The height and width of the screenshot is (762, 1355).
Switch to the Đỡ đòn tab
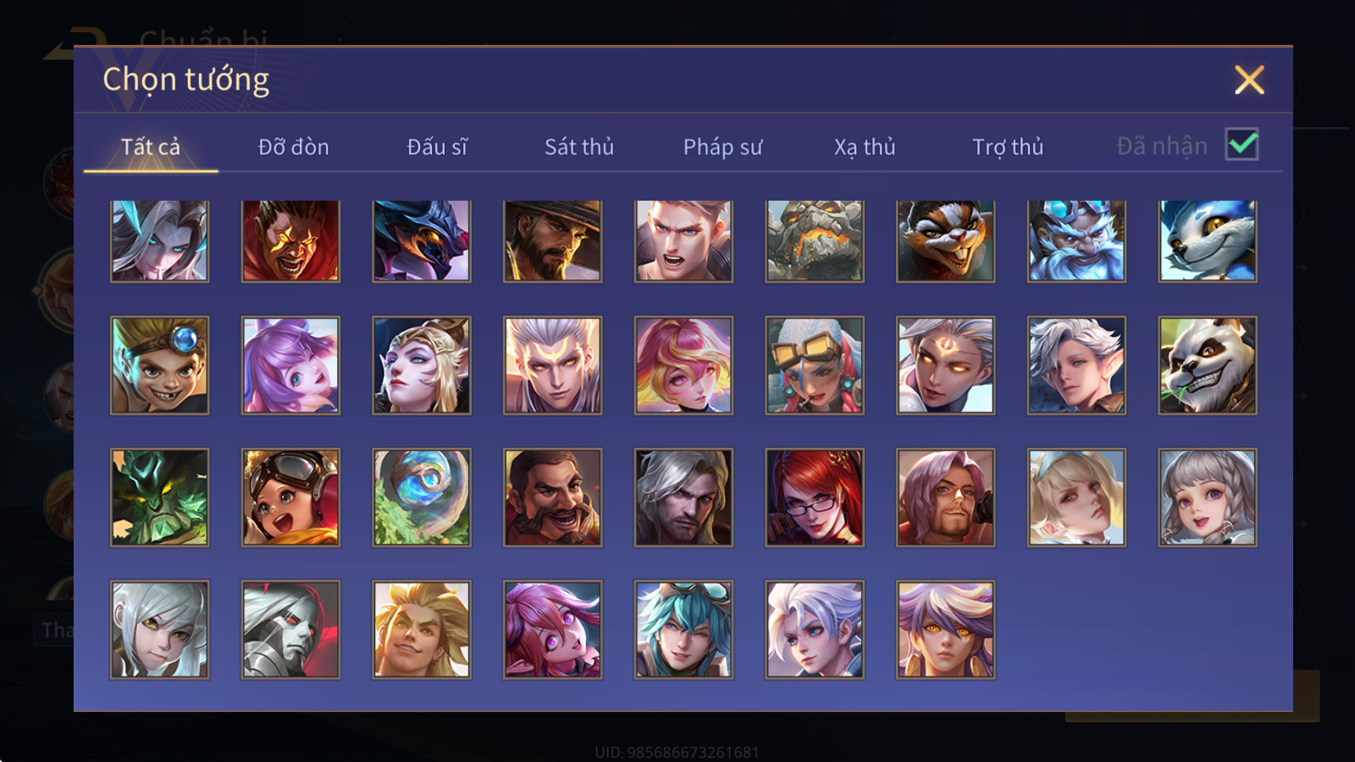(293, 147)
